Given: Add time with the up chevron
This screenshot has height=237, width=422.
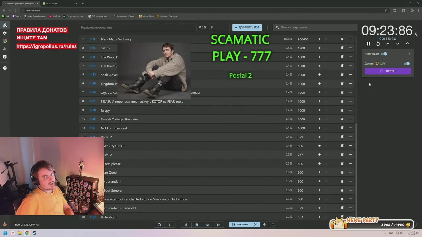Looking at the screenshot, I should click(x=388, y=44).
